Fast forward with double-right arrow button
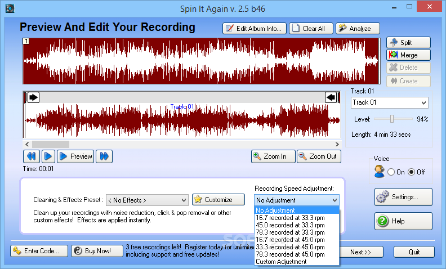Image resolution: width=446 pixels, height=269 pixels. (104, 156)
